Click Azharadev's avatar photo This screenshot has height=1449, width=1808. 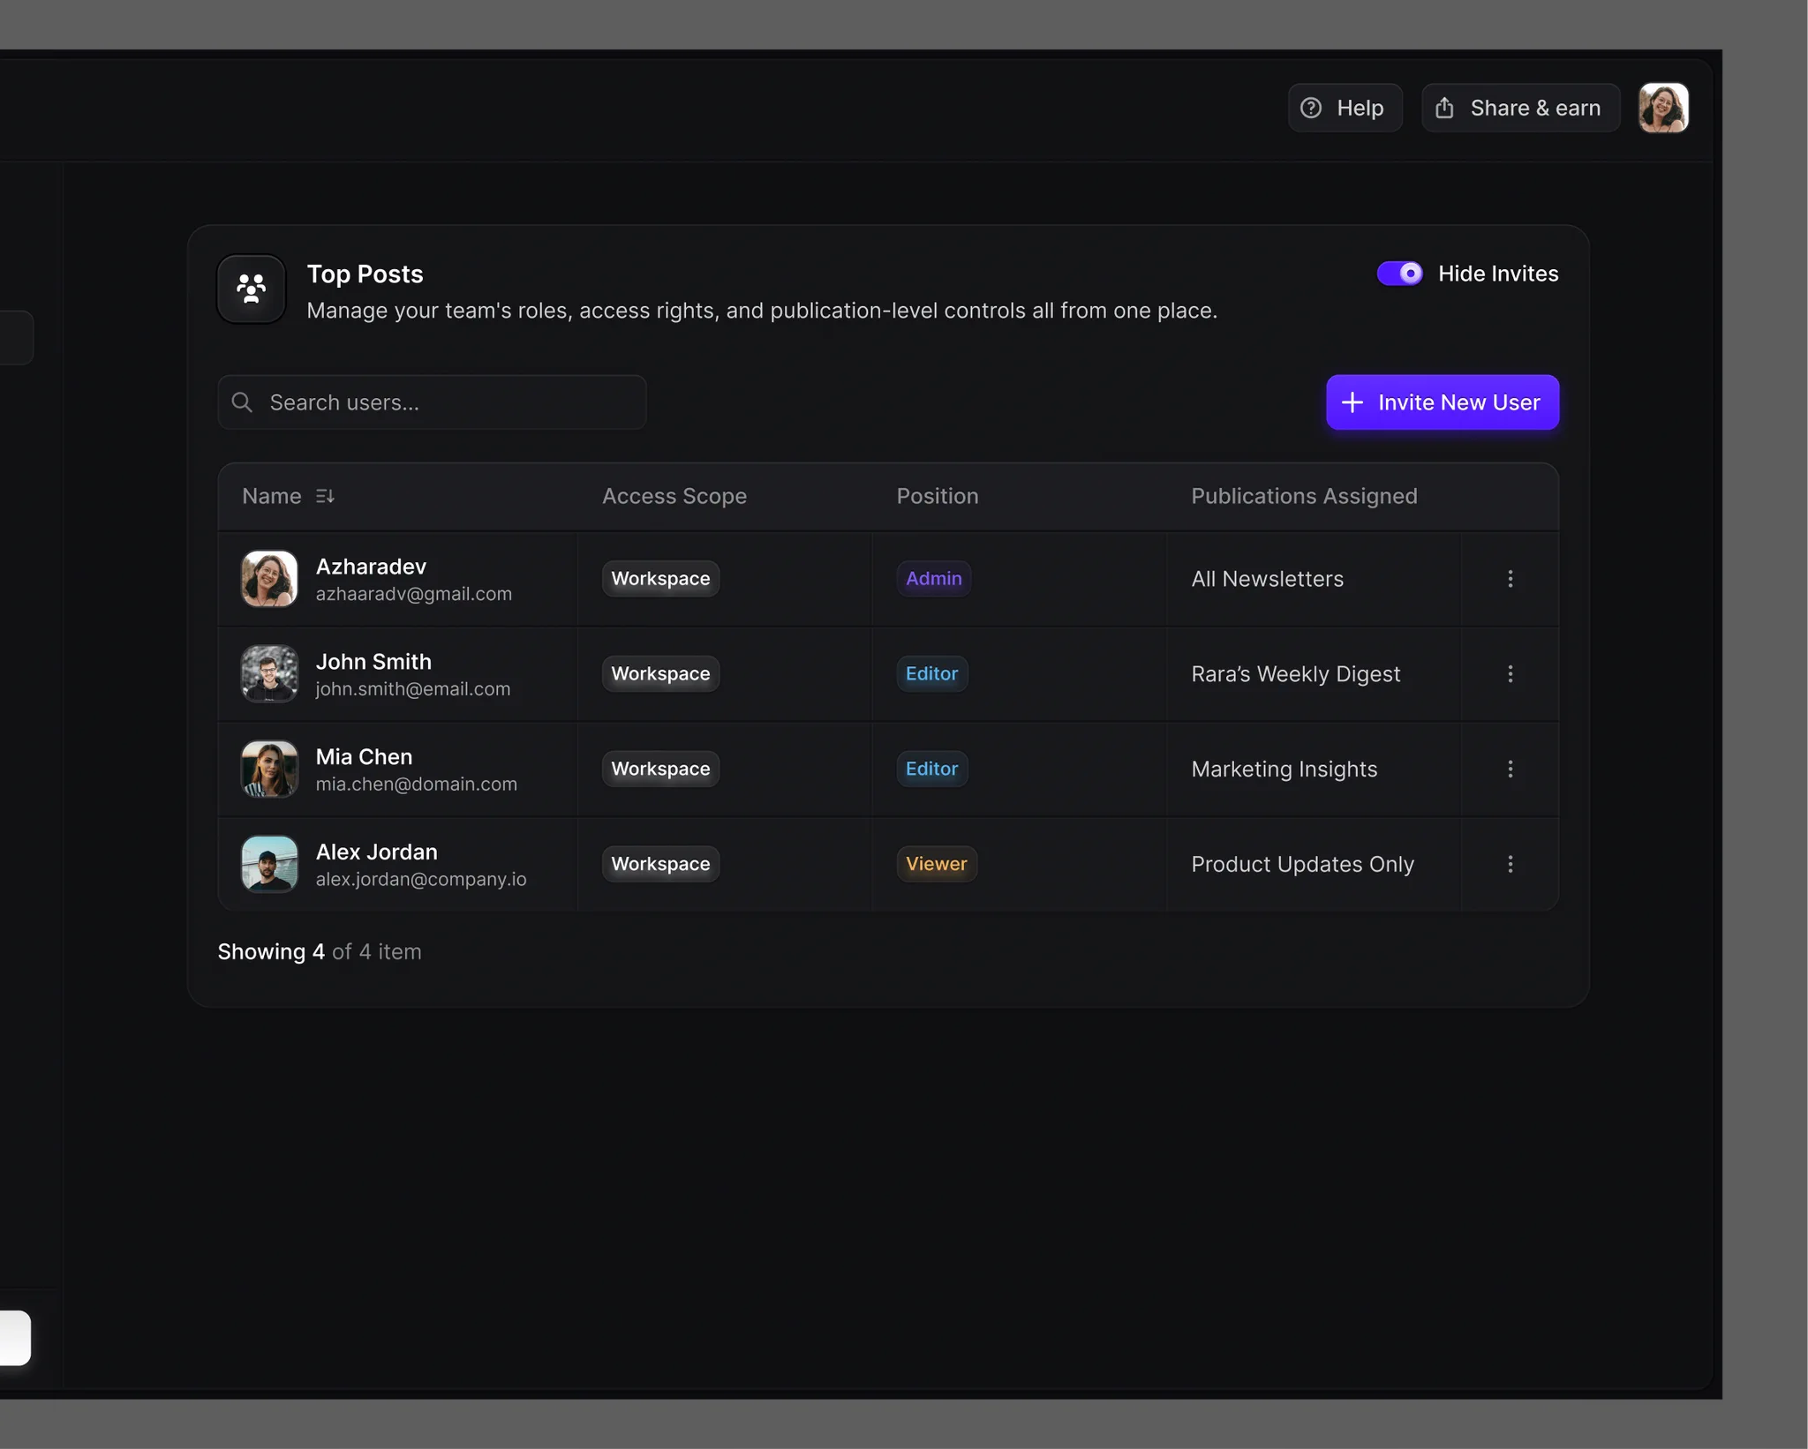pyautogui.click(x=269, y=579)
